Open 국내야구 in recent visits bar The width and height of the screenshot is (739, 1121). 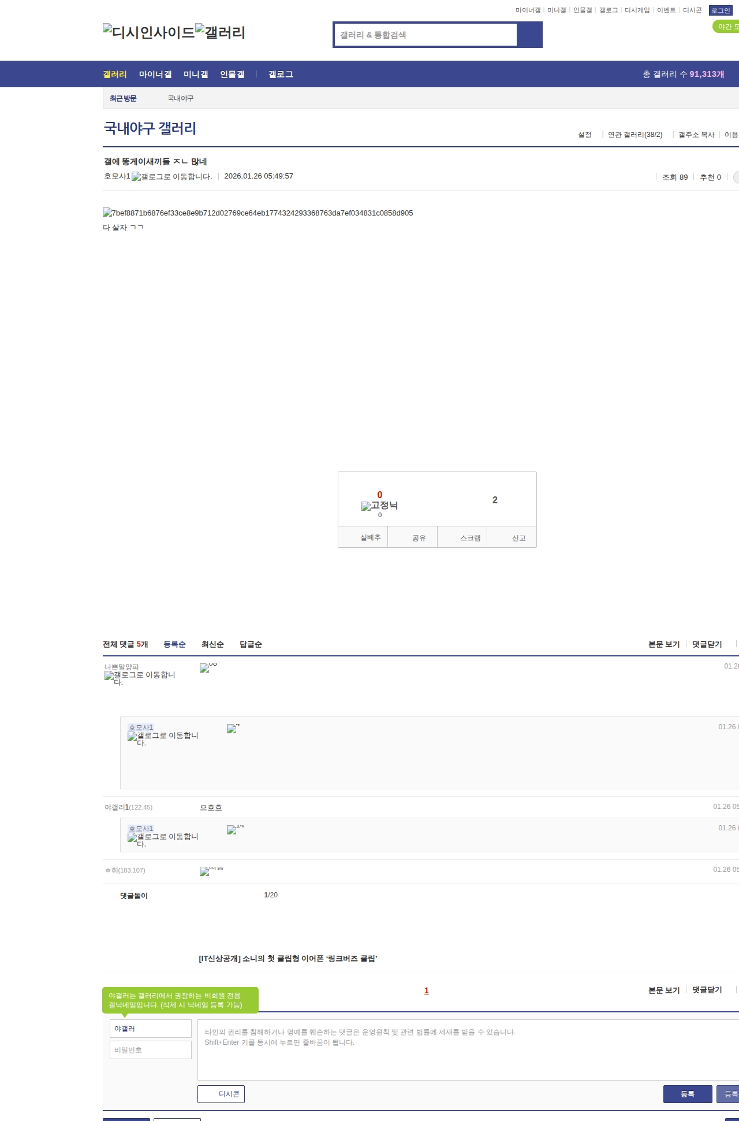tap(181, 98)
